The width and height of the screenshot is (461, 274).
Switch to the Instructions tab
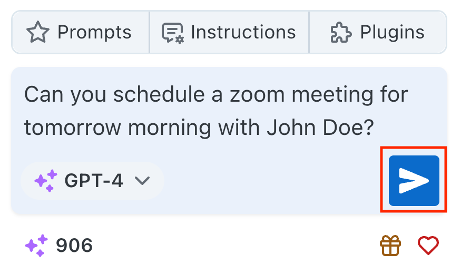[x=230, y=33]
